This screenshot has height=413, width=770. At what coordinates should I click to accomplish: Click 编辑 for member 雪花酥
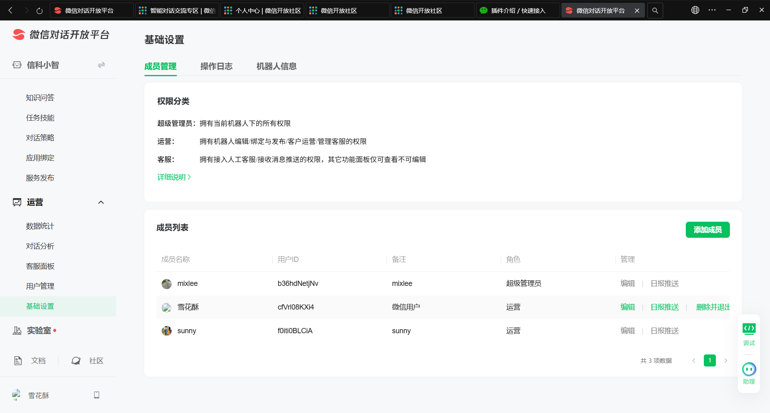tap(628, 307)
